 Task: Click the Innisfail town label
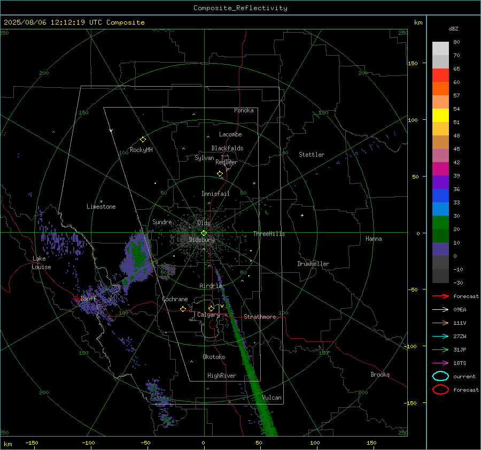[215, 194]
